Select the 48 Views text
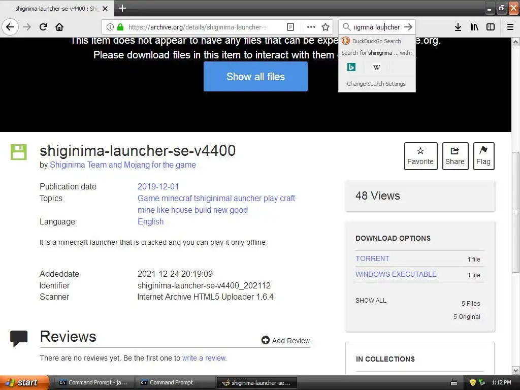520x390 pixels. click(378, 196)
